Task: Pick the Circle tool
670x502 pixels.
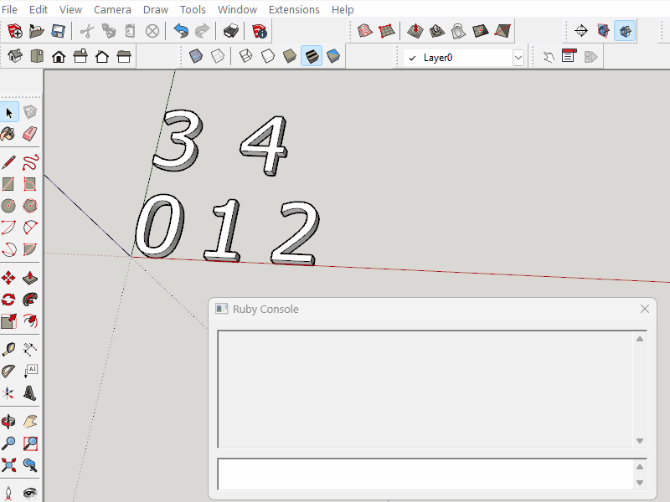Action: 8,206
